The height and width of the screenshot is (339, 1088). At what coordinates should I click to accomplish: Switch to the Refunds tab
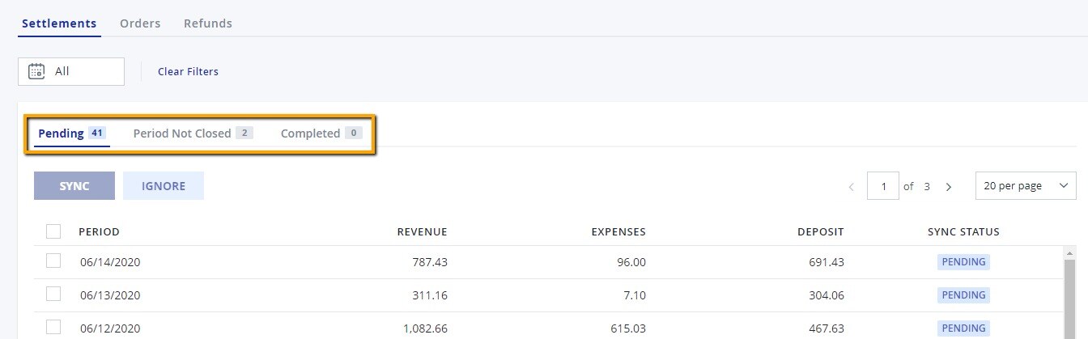tap(208, 23)
